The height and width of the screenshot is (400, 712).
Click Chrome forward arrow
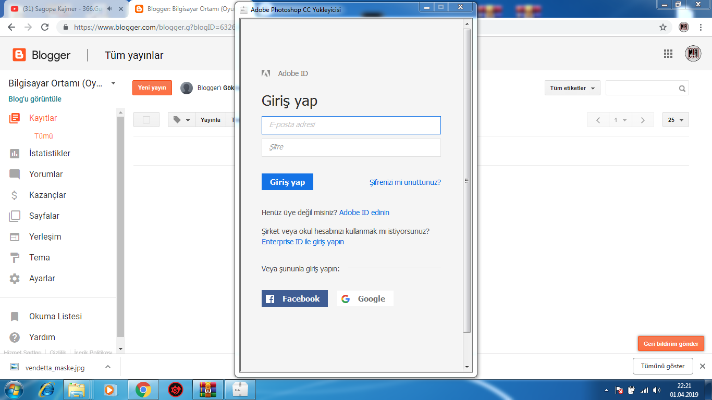28,27
